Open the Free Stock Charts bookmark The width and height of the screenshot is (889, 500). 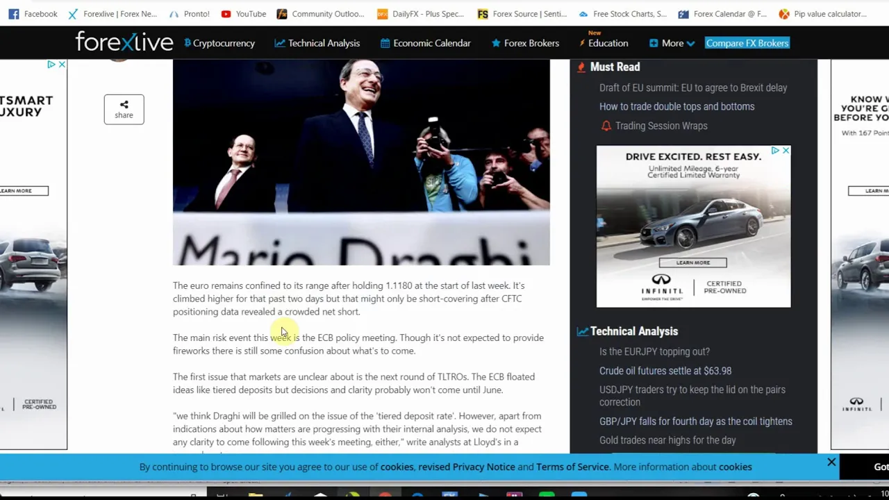point(622,14)
